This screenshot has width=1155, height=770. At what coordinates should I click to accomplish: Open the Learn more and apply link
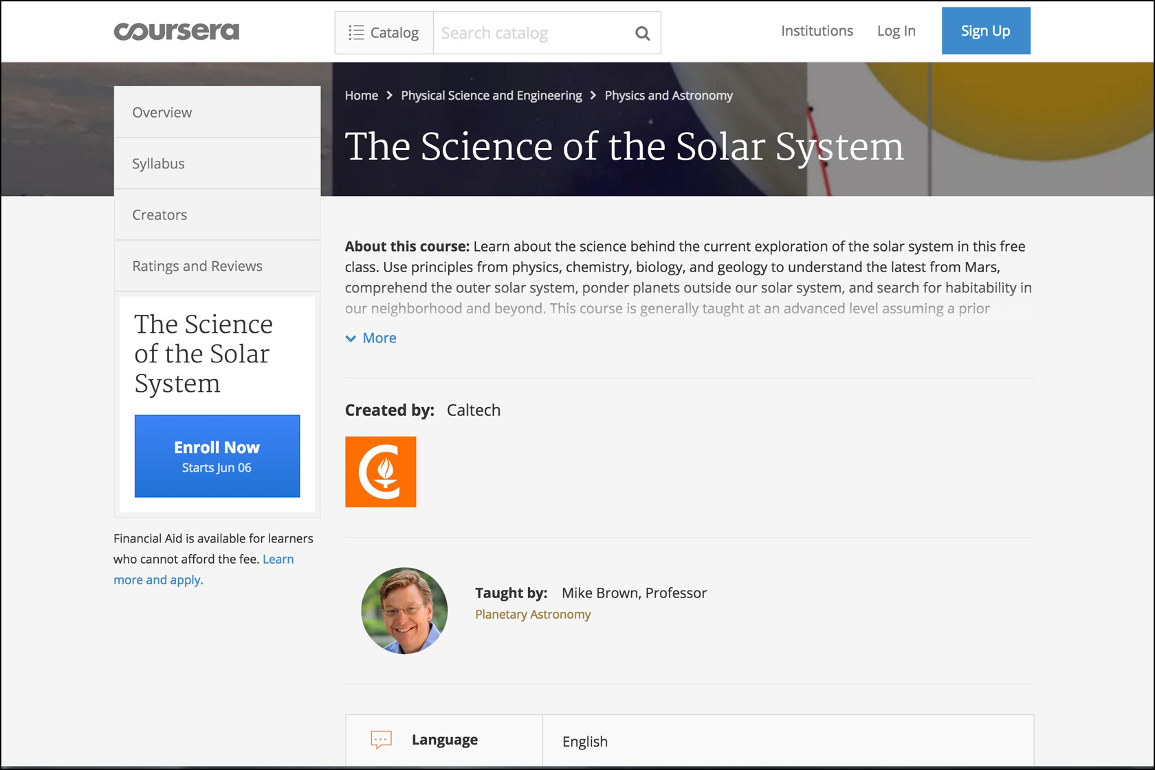(x=203, y=569)
